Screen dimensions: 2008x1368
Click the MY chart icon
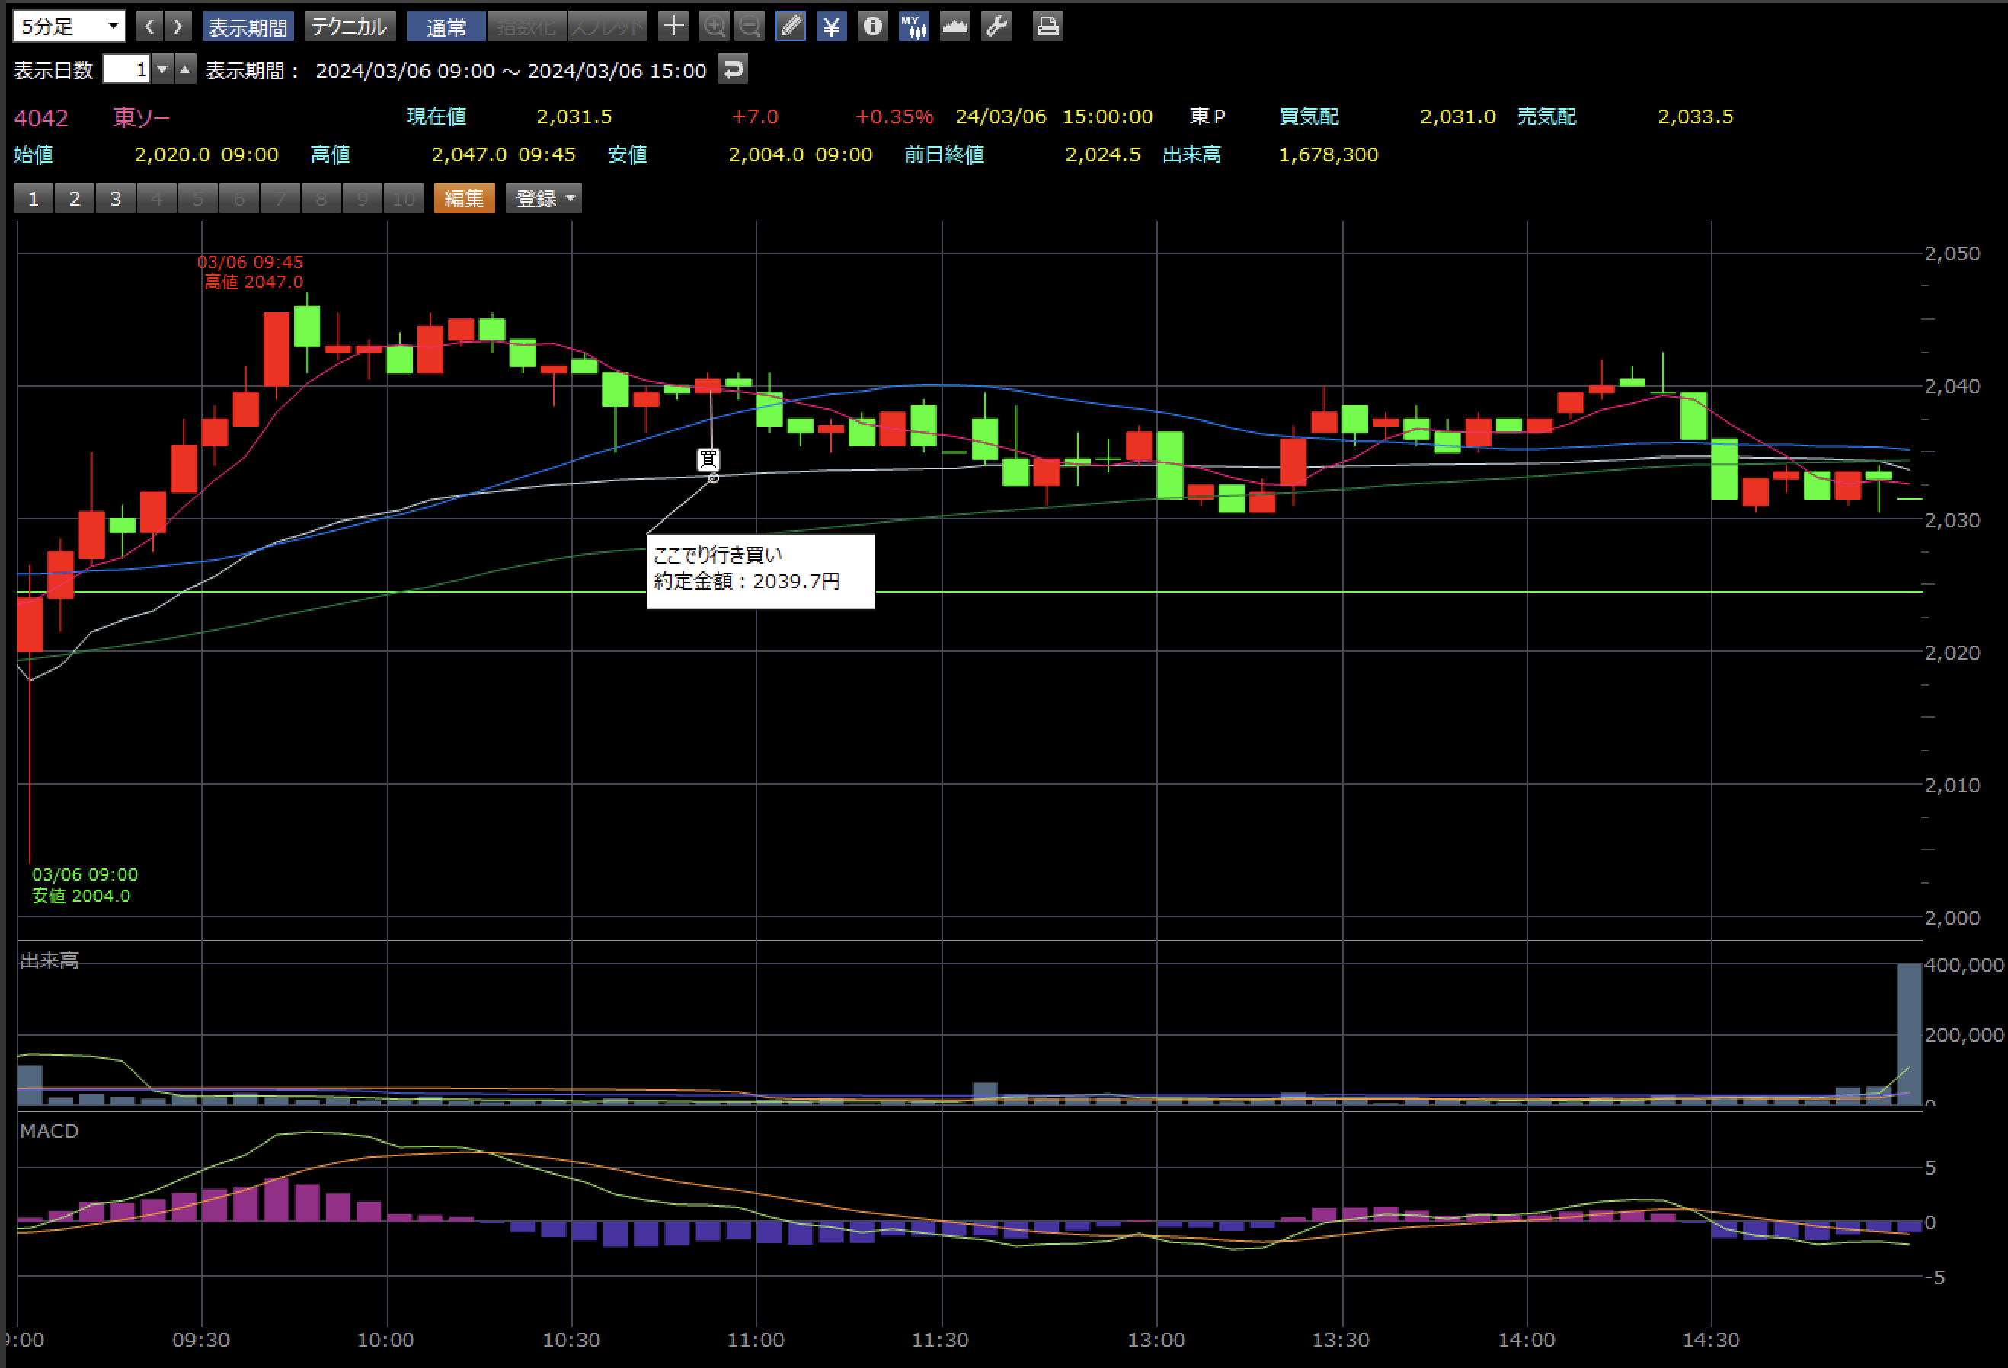coord(913,26)
